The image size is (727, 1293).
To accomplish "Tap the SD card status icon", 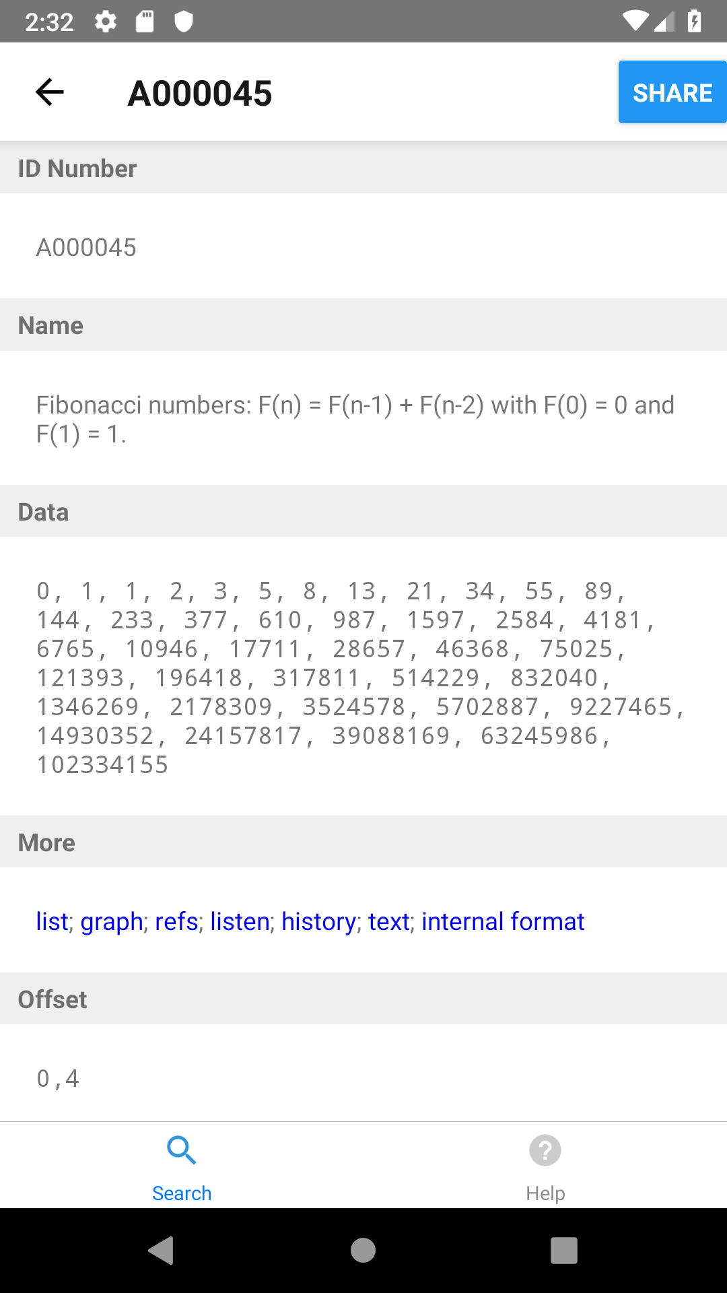I will pyautogui.click(x=145, y=22).
